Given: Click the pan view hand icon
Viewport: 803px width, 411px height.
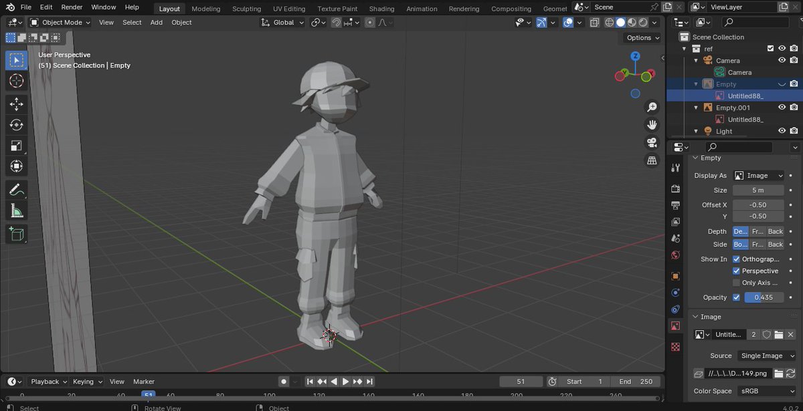Looking at the screenshot, I should pyautogui.click(x=652, y=125).
